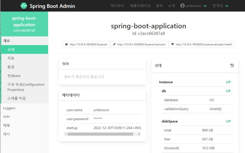Open the Loggers sidebar section
Screen dimensions: 245x153
24,108
